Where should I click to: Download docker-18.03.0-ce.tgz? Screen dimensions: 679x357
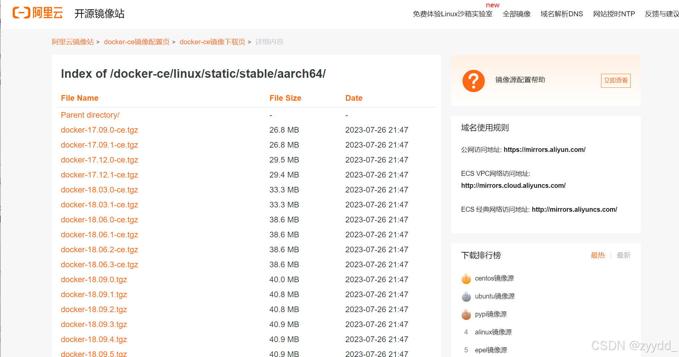(x=99, y=190)
